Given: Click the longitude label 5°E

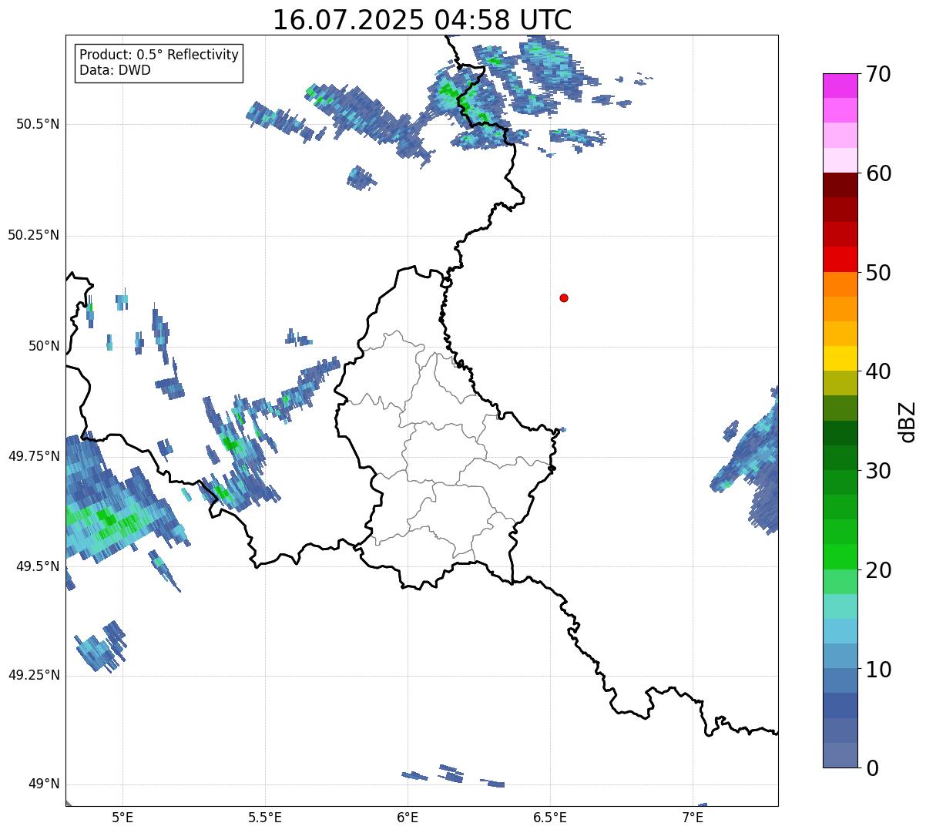Looking at the screenshot, I should coord(122,818).
